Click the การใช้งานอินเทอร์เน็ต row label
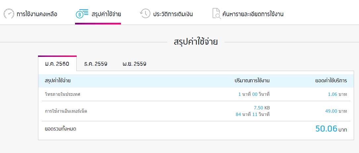The image size is (359, 153). pos(66,111)
